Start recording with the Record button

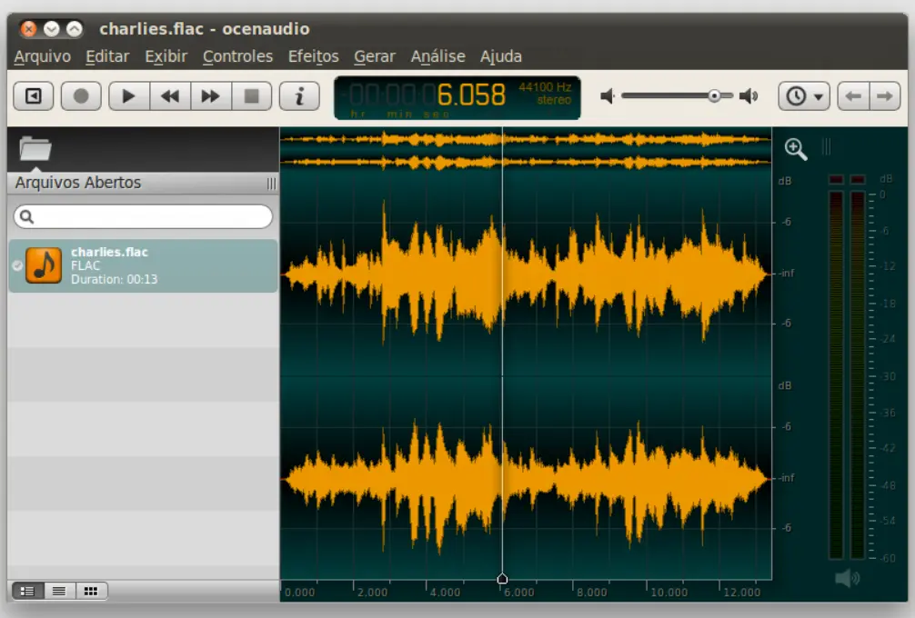tap(81, 96)
